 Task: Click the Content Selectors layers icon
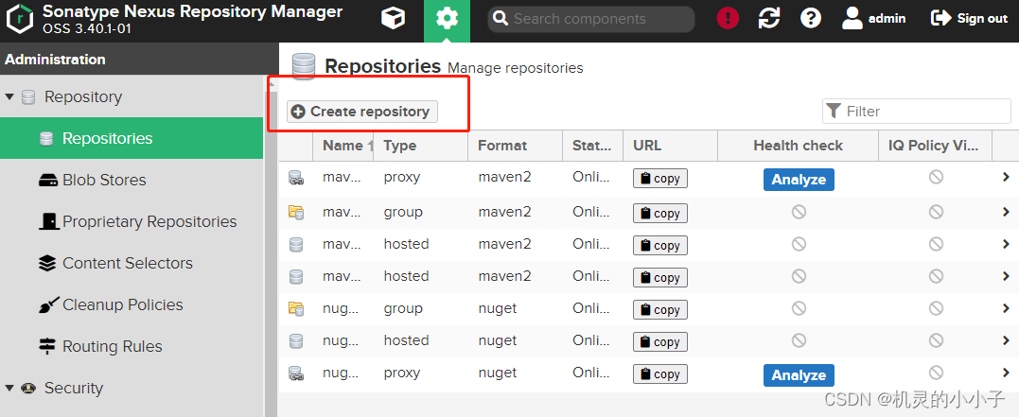click(x=46, y=263)
